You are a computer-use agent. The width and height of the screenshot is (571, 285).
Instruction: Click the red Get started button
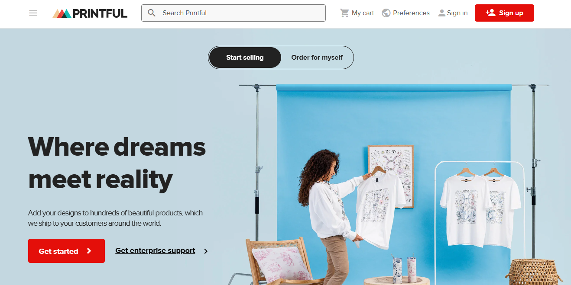tap(66, 251)
